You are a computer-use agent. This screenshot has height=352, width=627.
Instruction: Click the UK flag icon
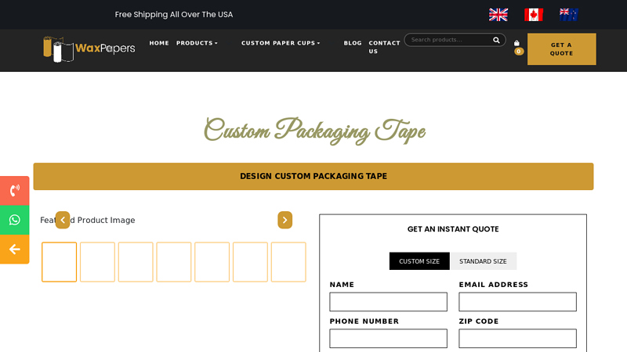(x=498, y=15)
